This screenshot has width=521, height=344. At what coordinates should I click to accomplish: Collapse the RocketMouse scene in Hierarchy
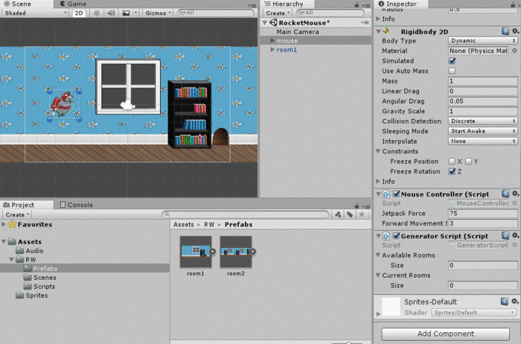point(265,23)
